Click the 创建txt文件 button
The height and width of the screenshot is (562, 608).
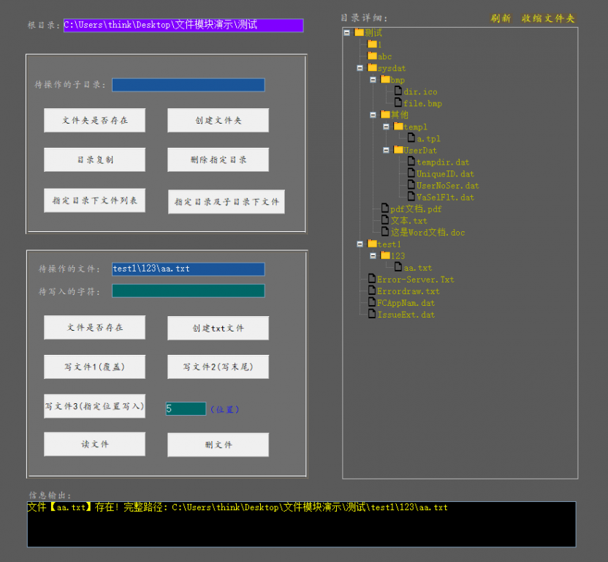point(218,328)
